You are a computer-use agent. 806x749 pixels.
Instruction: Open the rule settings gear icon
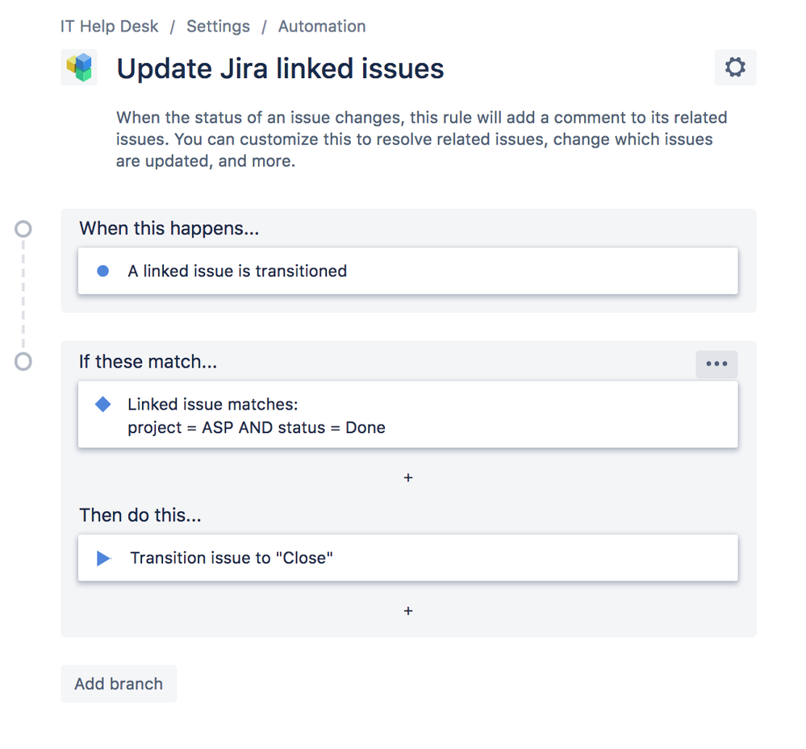tap(735, 67)
